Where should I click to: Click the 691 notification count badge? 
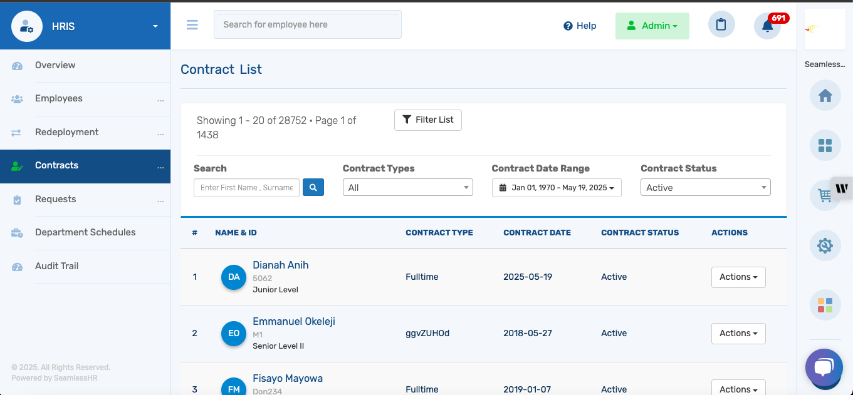778,18
